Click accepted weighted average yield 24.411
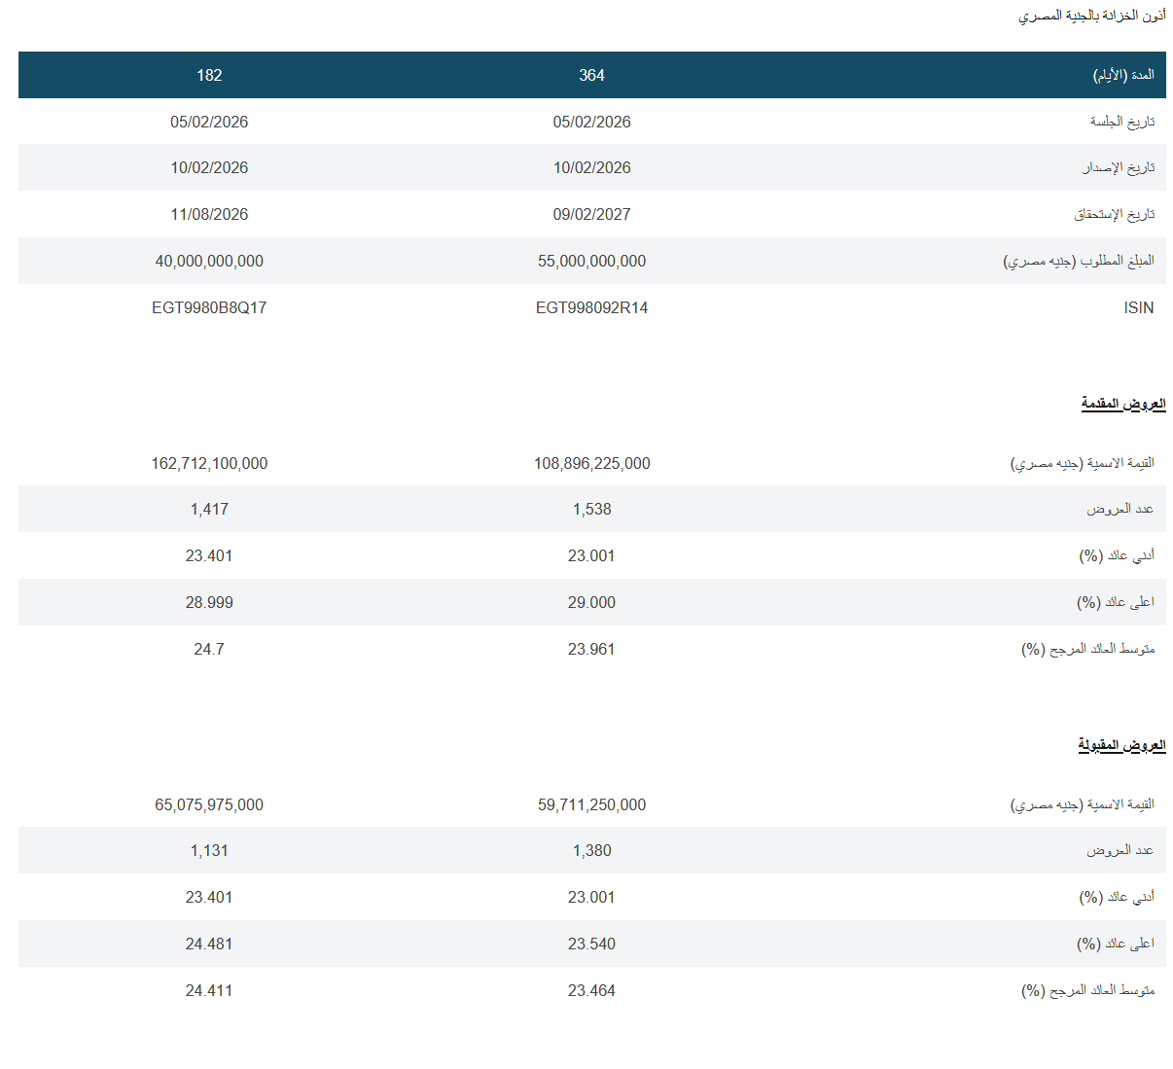Image resolution: width=1173 pixels, height=1069 pixels. [209, 990]
